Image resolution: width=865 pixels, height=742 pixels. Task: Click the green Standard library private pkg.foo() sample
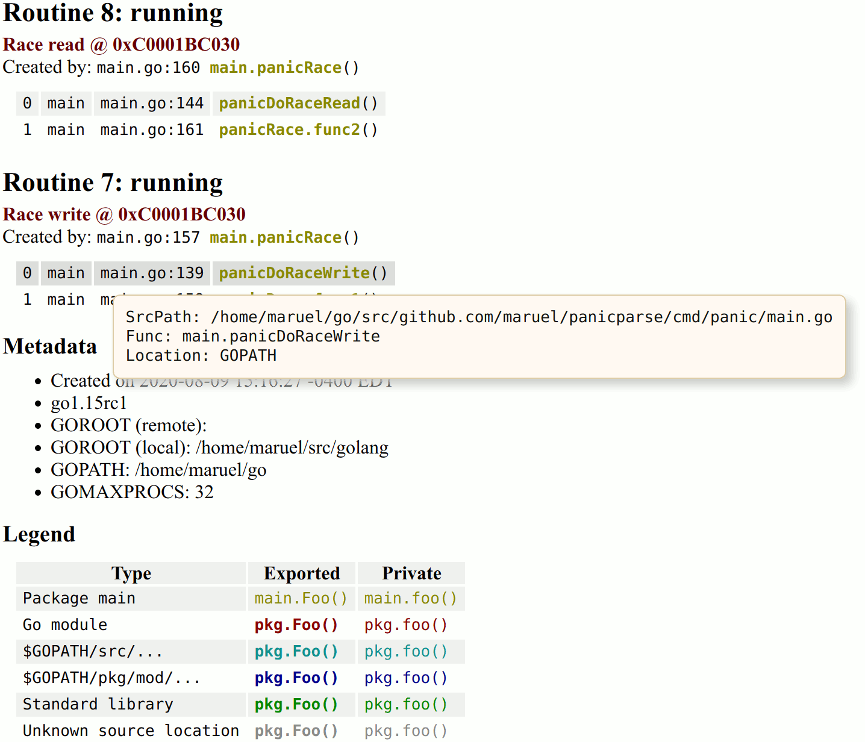(x=405, y=705)
